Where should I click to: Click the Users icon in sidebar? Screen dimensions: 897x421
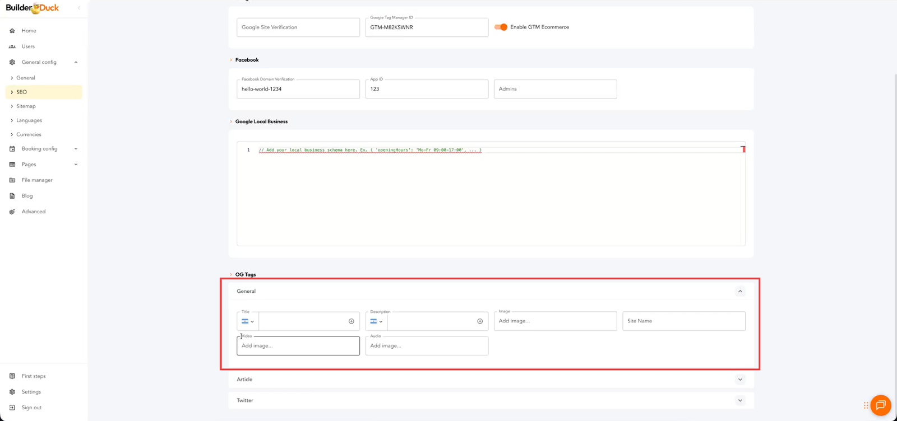12,46
